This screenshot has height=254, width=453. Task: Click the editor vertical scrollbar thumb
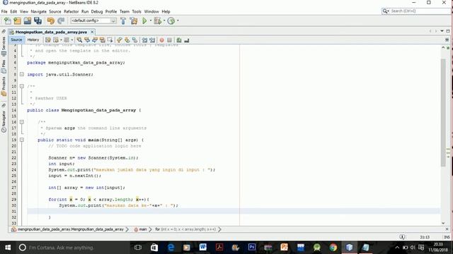pyautogui.click(x=443, y=113)
